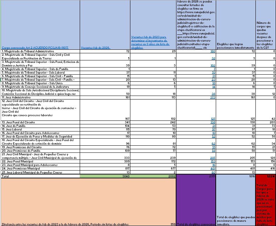Select the green total cell showing 3040

(x=105, y=176)
